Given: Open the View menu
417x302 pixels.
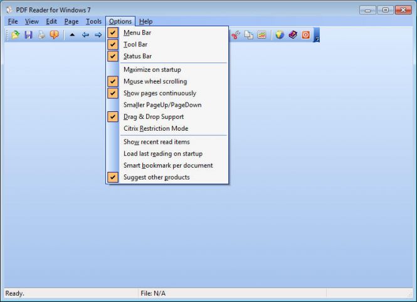Looking at the screenshot, I should coord(32,21).
